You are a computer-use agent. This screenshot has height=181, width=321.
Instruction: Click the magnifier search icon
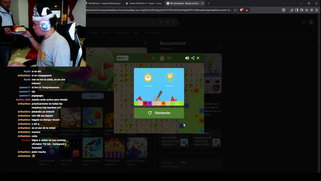coord(174,22)
